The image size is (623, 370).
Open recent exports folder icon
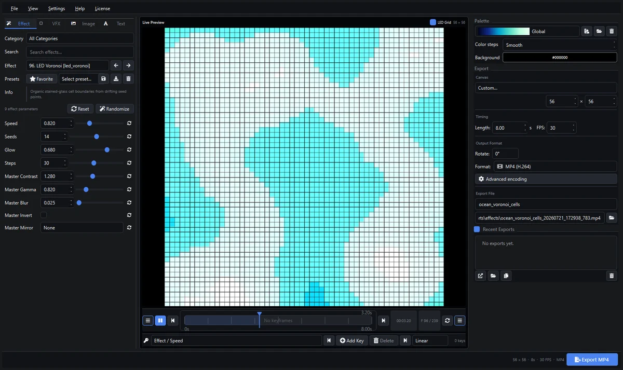coord(493,276)
